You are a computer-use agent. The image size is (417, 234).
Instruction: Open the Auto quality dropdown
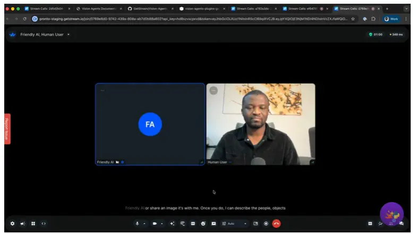point(234,223)
